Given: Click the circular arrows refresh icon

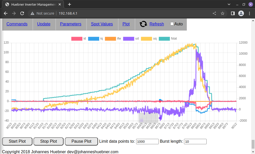Looking at the screenshot, I should point(143,24).
